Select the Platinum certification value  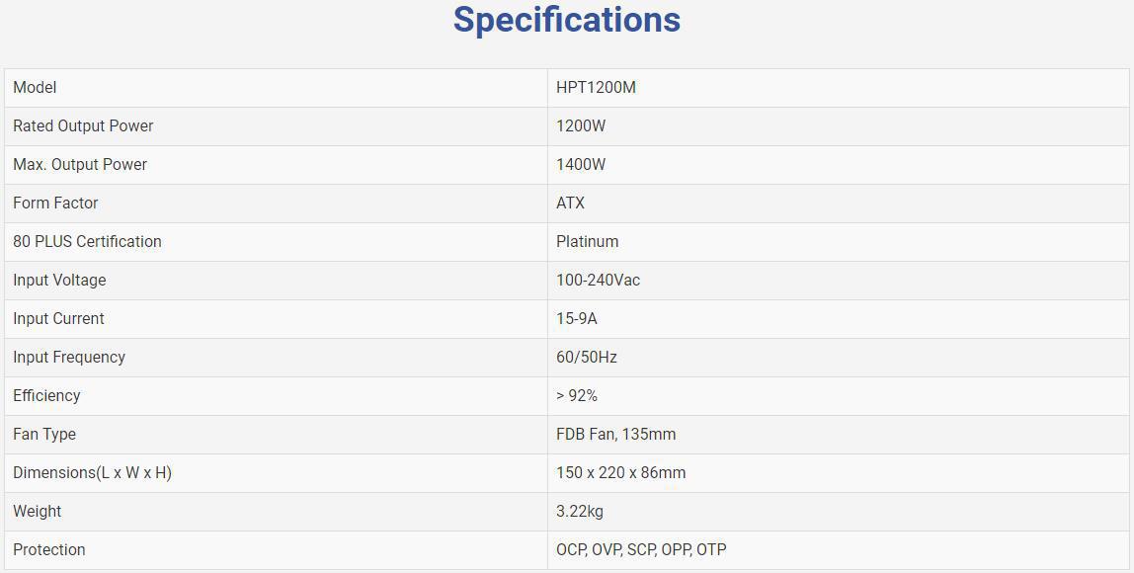[587, 242]
